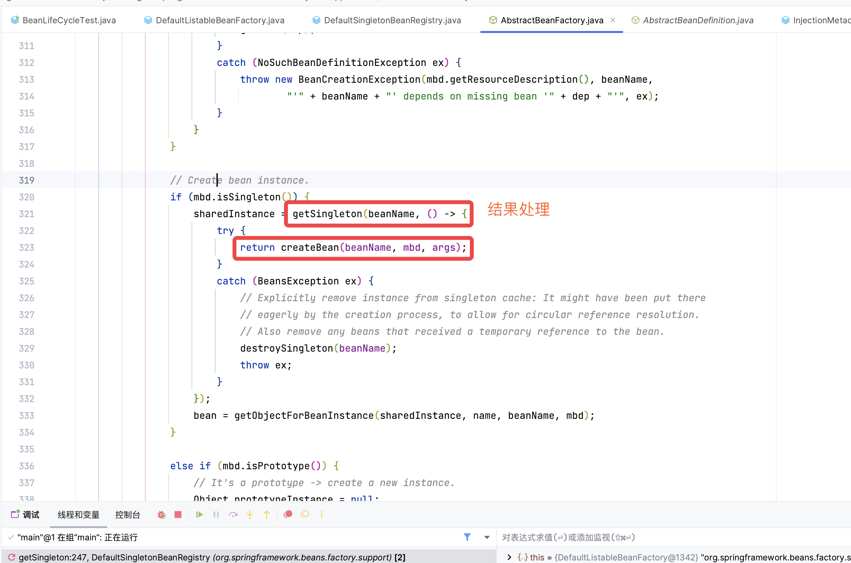Click the Step Over icon
Viewport: 851px width, 563px height.
point(233,515)
